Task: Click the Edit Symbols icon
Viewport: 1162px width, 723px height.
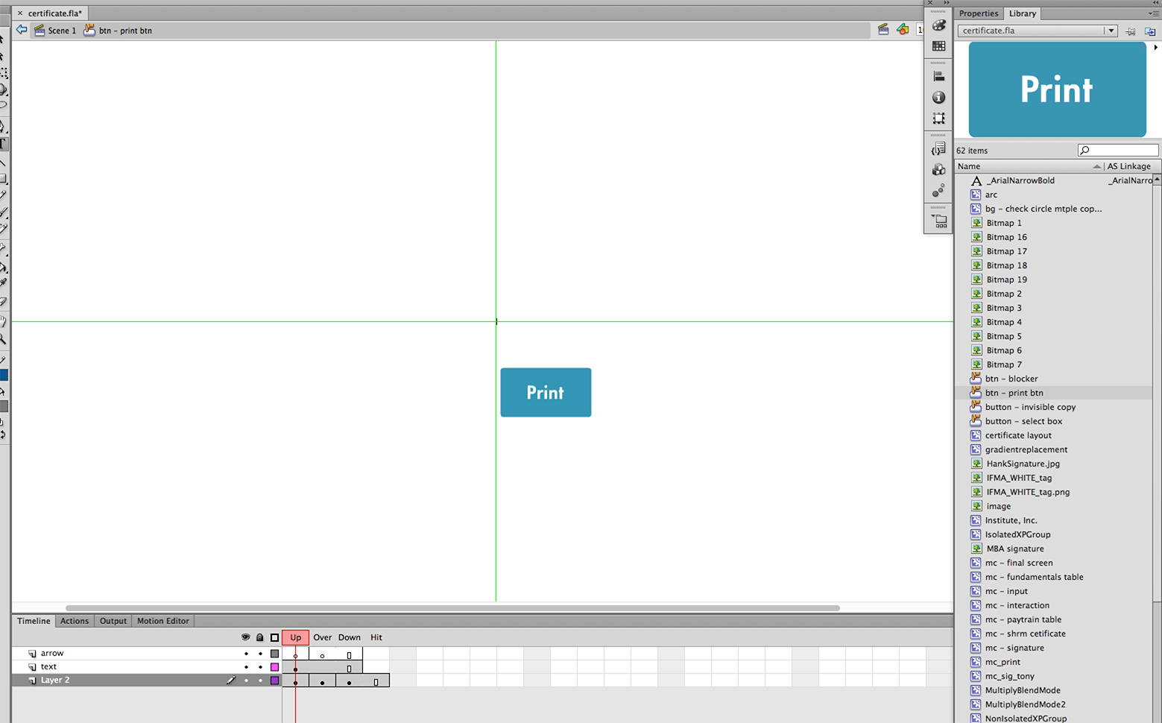Action: (x=903, y=30)
